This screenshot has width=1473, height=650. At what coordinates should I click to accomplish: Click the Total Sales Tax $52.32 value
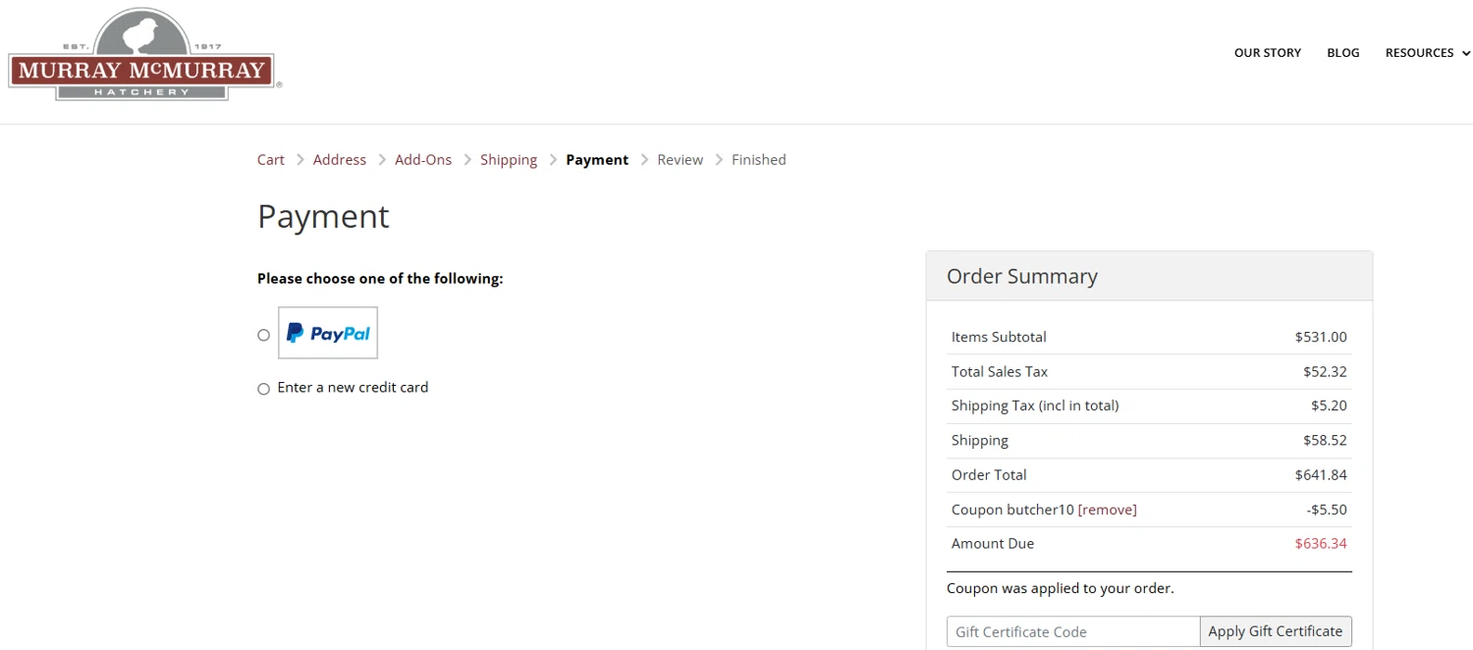click(x=1325, y=371)
